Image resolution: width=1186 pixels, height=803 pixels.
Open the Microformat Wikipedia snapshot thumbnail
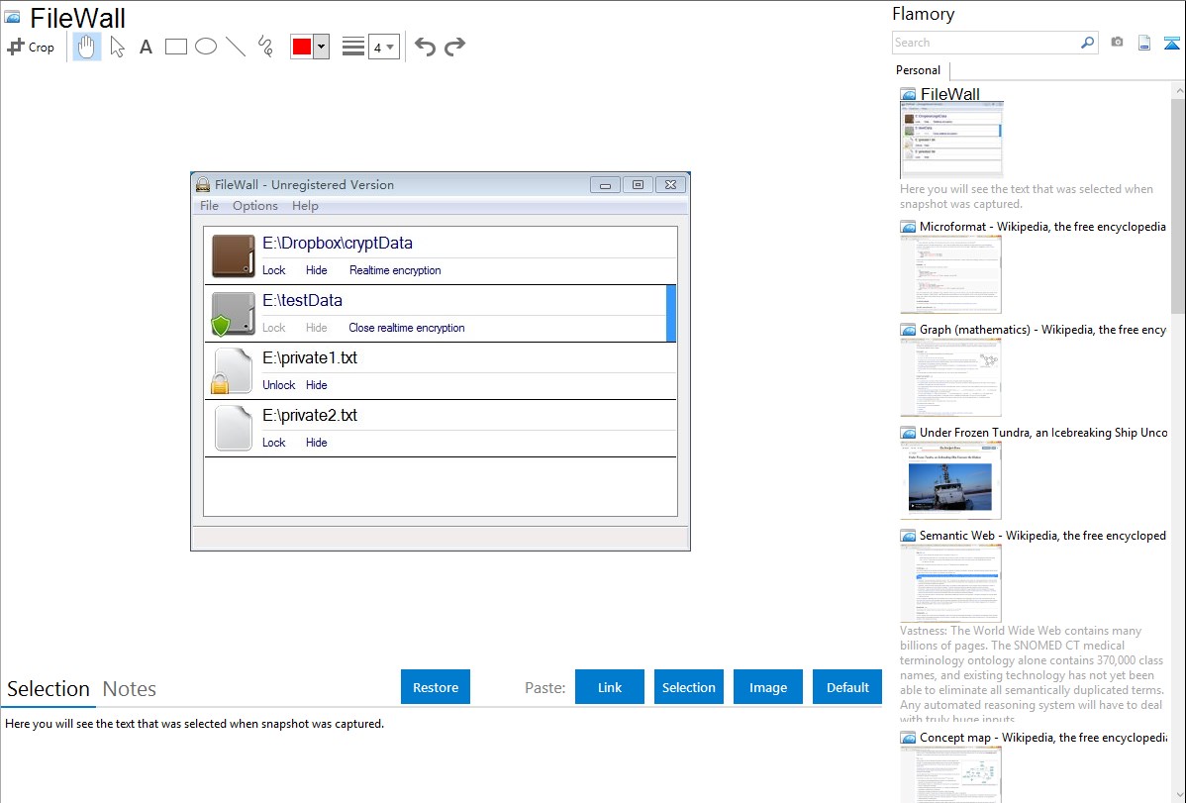click(950, 274)
